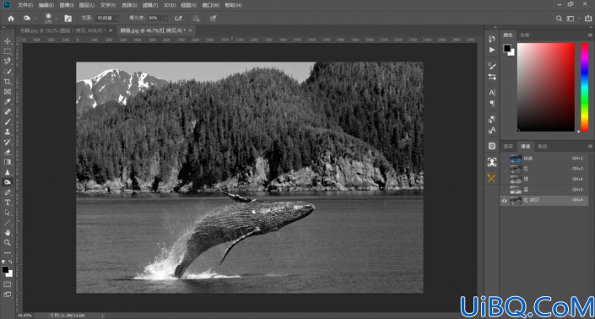The height and width of the screenshot is (319, 595).
Task: Toggle pressure-for-size icon in options bar
Action: point(214,19)
